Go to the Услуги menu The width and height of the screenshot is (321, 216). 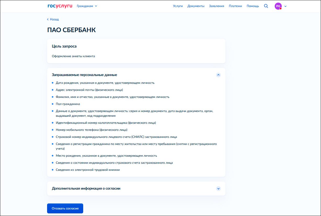(x=178, y=6)
